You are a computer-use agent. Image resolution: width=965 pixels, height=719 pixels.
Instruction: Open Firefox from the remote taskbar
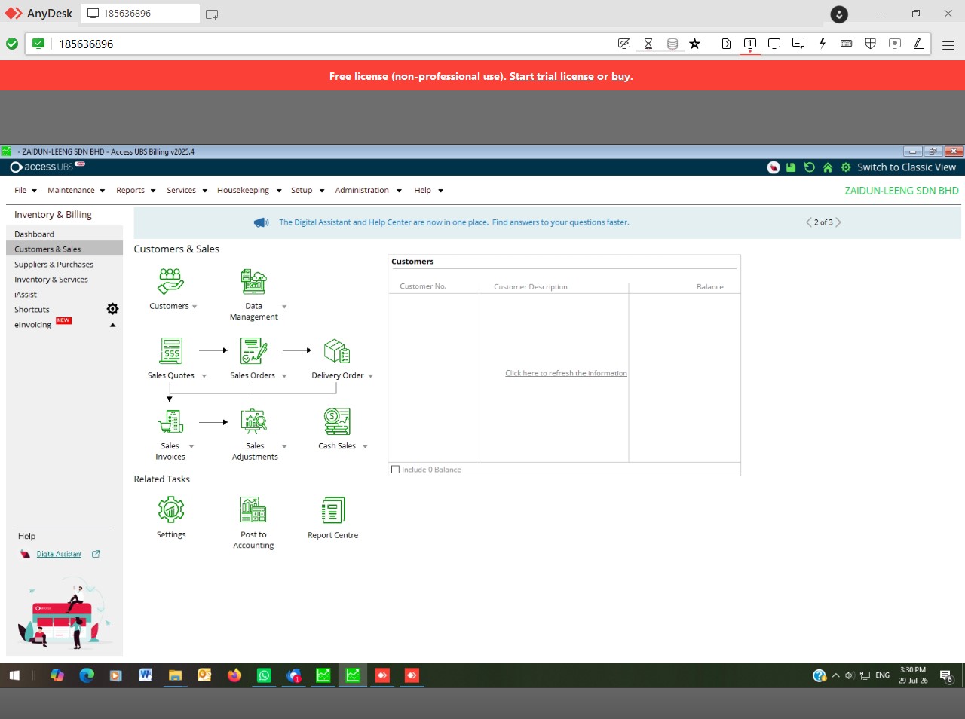234,675
